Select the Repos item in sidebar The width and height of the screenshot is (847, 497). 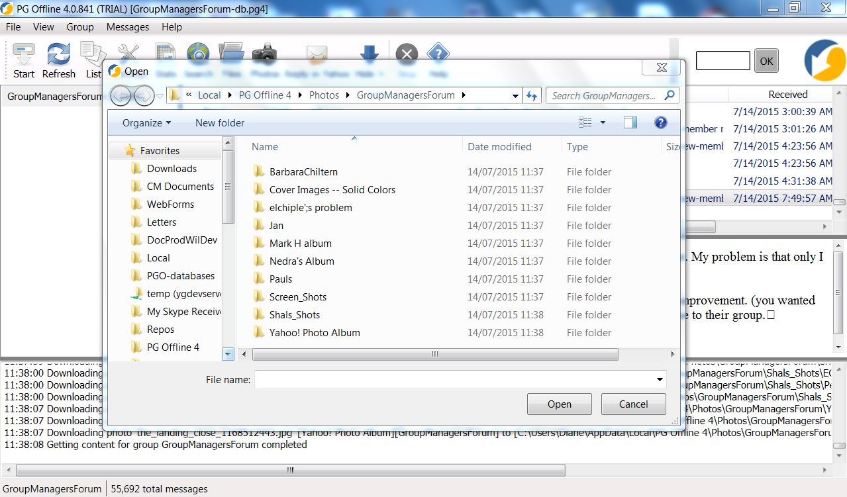pos(161,330)
